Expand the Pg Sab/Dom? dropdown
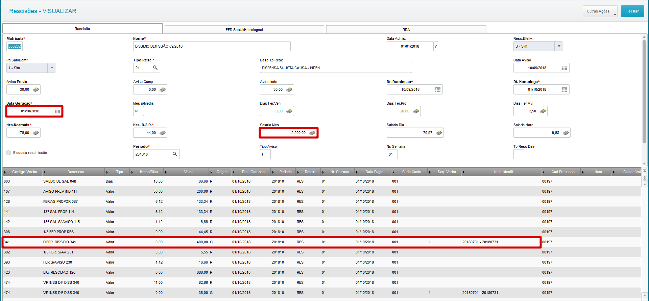This screenshot has height=301, width=649. 52,68
